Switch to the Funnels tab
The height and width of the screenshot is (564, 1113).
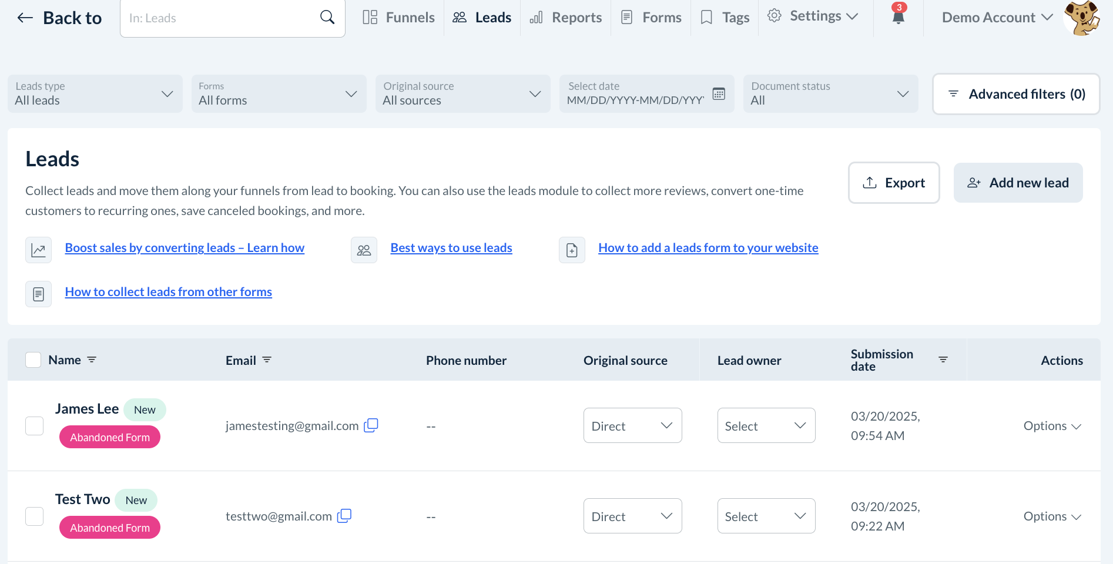[x=399, y=18]
